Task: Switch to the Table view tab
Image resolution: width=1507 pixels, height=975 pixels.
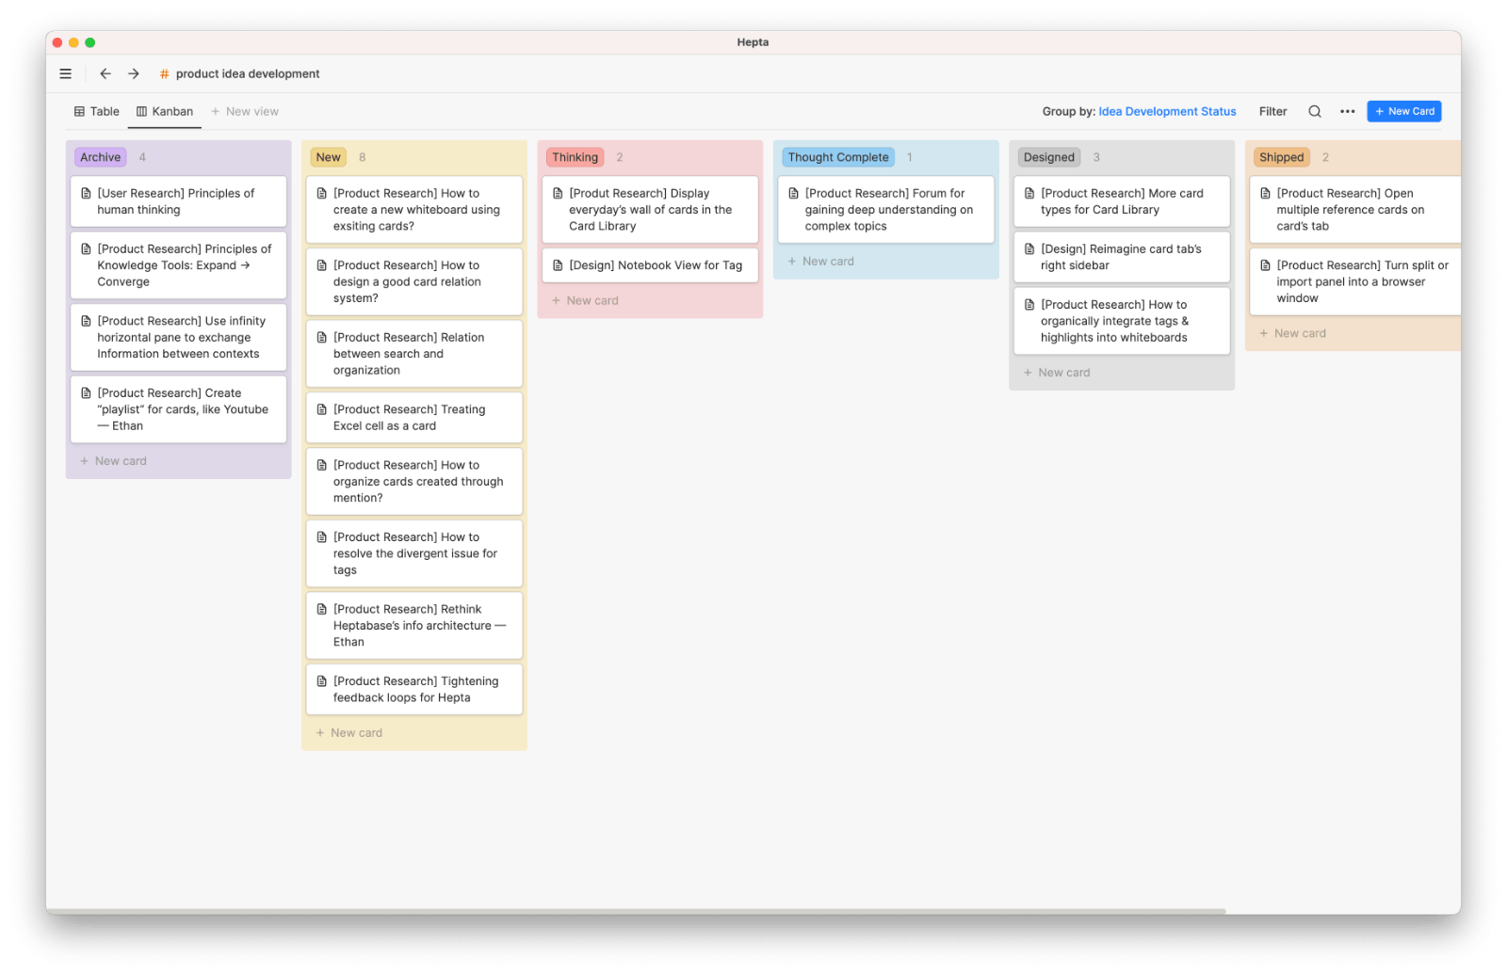Action: click(x=97, y=111)
